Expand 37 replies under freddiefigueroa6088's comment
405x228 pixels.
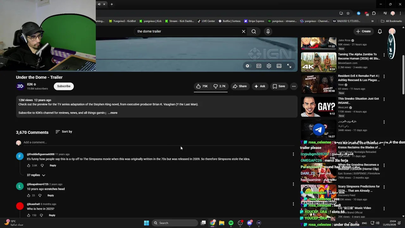point(36,175)
